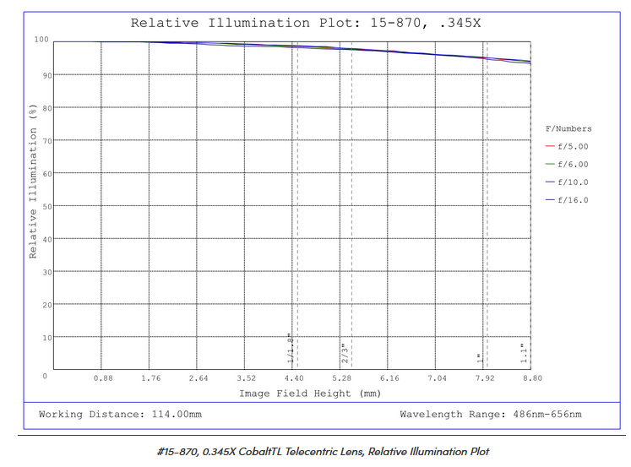Click the Working Distance: 114.00mm text

point(120,415)
